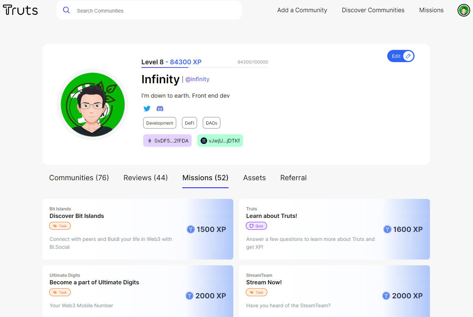The width and height of the screenshot is (473, 317).
Task: Click the coin icon on Ultimate Digits card
Action: tap(189, 296)
